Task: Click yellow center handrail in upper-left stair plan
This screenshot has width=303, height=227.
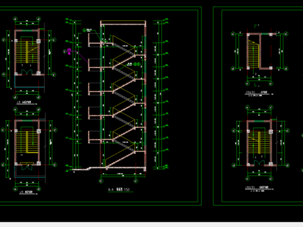Action: pyautogui.click(x=27, y=52)
